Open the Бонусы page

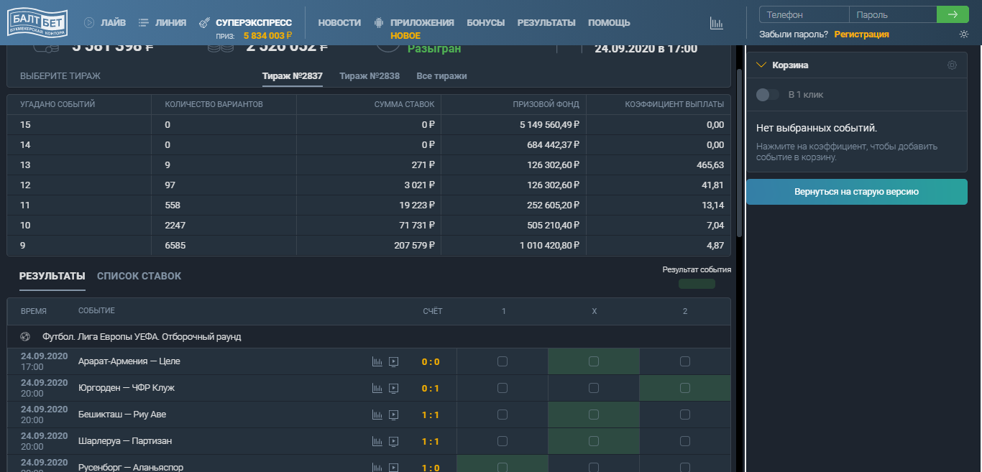[x=486, y=23]
